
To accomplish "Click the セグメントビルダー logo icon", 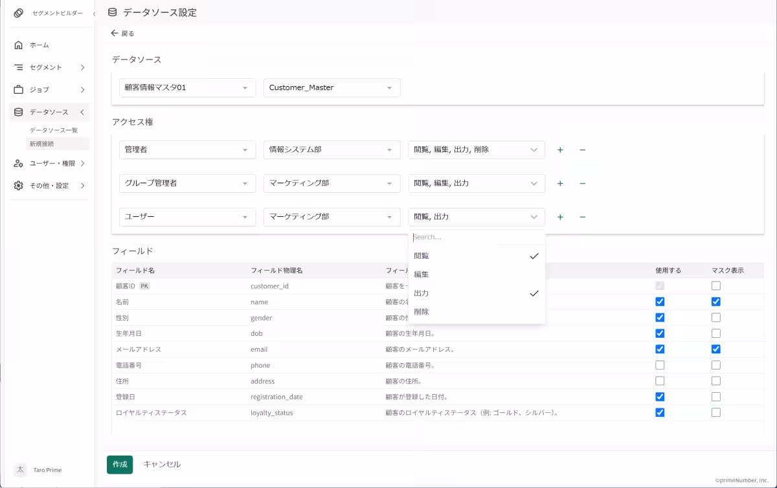I will pyautogui.click(x=17, y=12).
